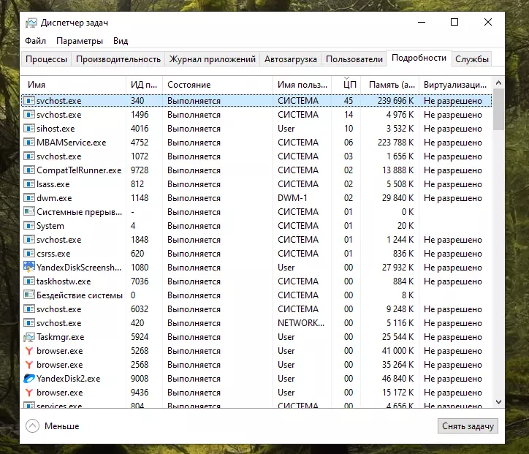
Task: Click the Снять задачу button
Action: 468,426
